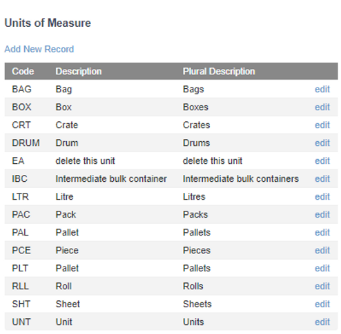Select the BAG code cell
The height and width of the screenshot is (334, 341).
click(x=21, y=89)
